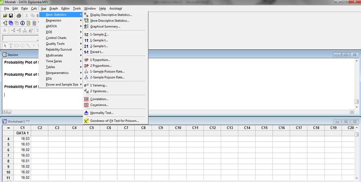This screenshot has width=361, height=182.
Task: Click the Save Project floppy icon
Action: [x=11, y=15]
